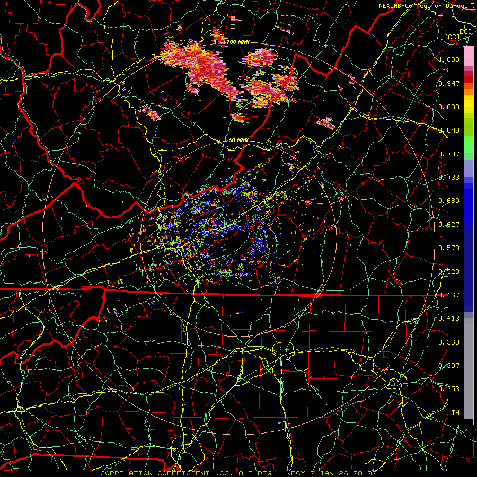This screenshot has width=477, height=477.
Task: Click the 0.573 legend value
Action: (449, 248)
